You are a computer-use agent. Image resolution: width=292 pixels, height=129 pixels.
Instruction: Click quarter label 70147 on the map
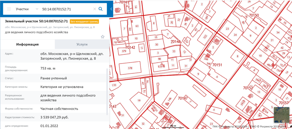click(x=182, y=98)
